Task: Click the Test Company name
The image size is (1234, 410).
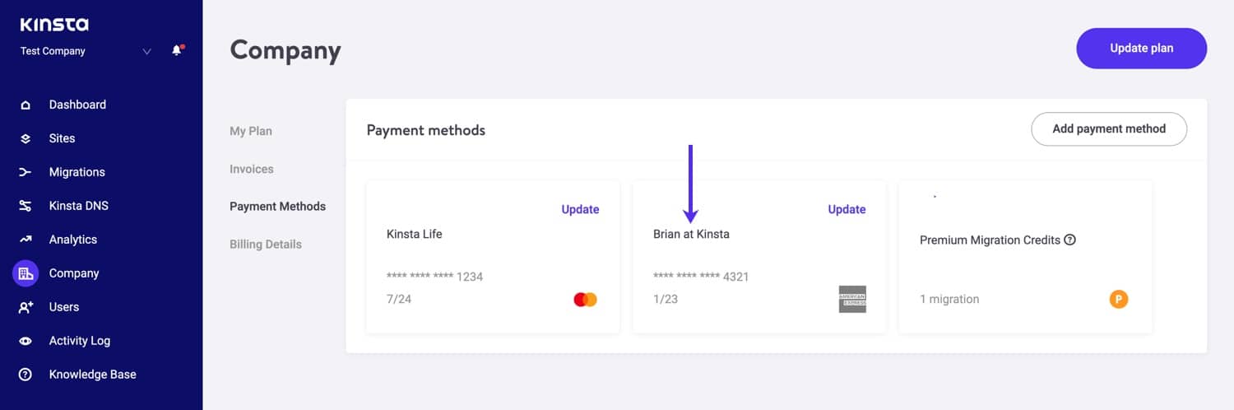Action: (53, 51)
